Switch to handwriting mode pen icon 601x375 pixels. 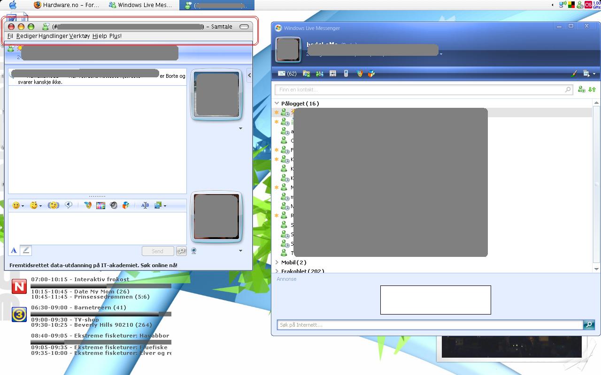[x=26, y=251]
